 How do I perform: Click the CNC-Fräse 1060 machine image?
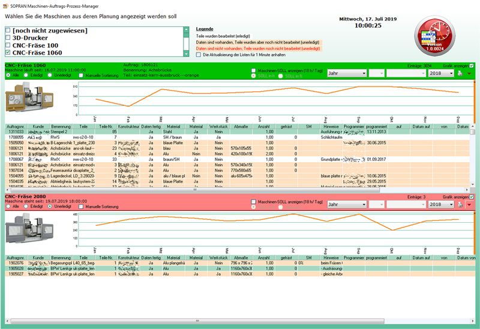click(29, 97)
